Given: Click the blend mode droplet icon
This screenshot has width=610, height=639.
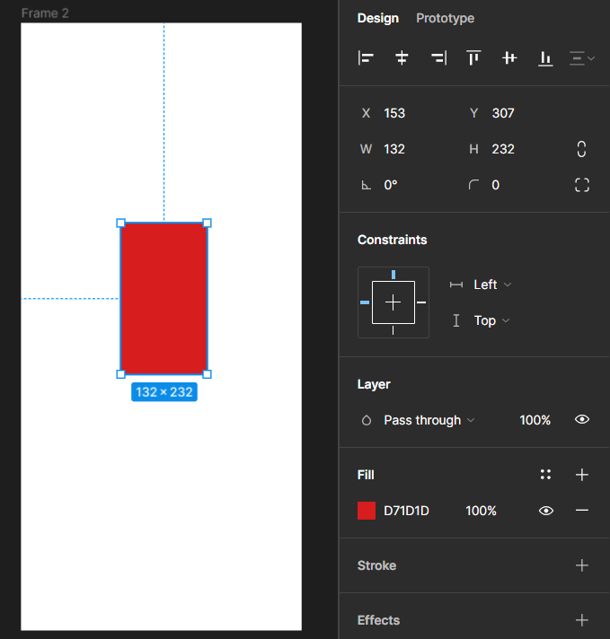Looking at the screenshot, I should click(x=367, y=420).
